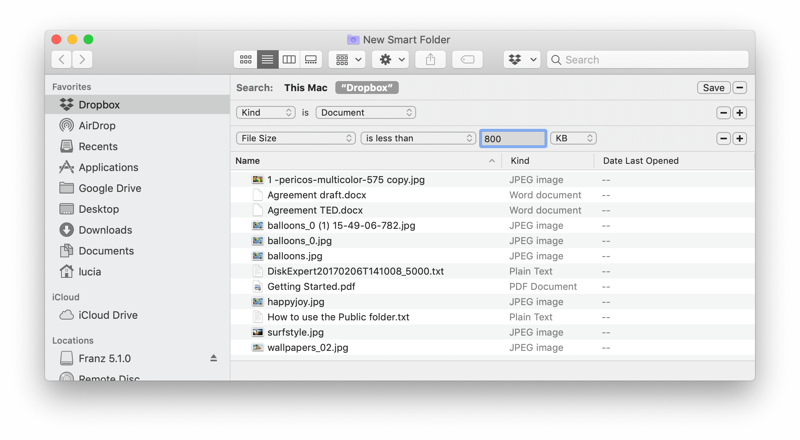Screen dimensions: 800x440
Task: Open the "is less than" comparison dropdown
Action: 418,139
